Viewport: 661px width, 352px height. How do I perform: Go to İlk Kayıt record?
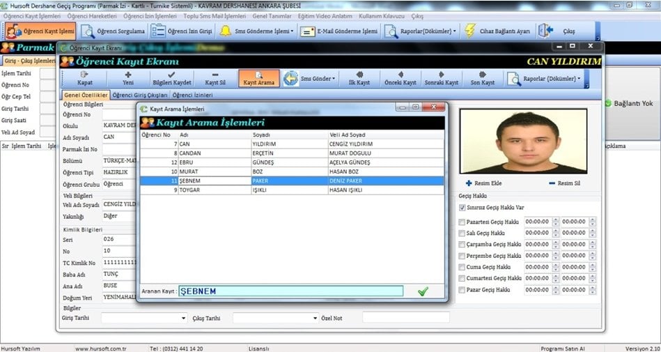point(359,77)
